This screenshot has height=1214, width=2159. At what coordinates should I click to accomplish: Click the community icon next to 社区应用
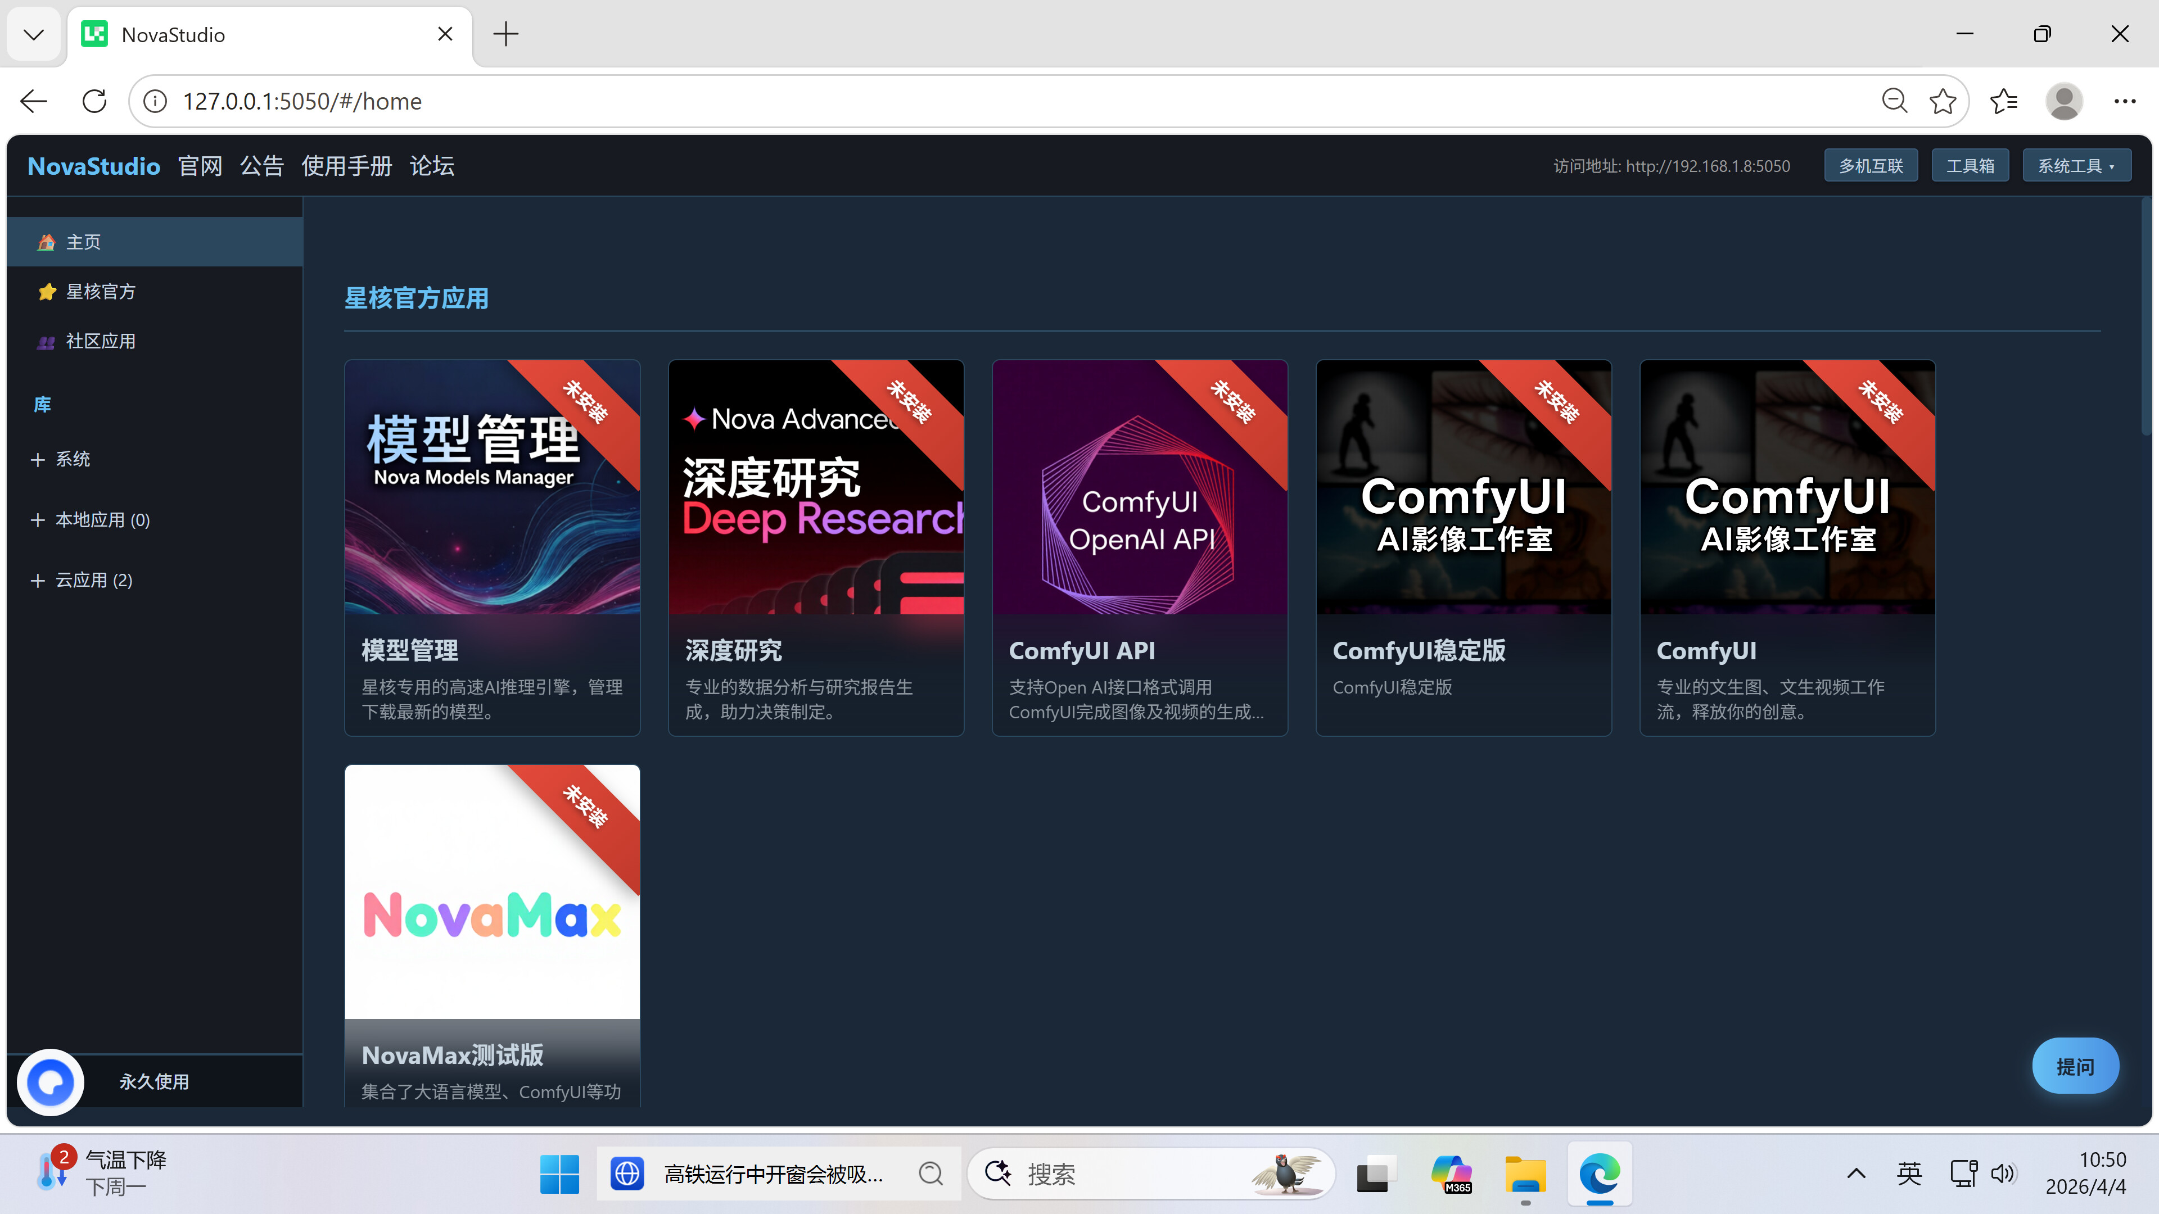(x=46, y=342)
